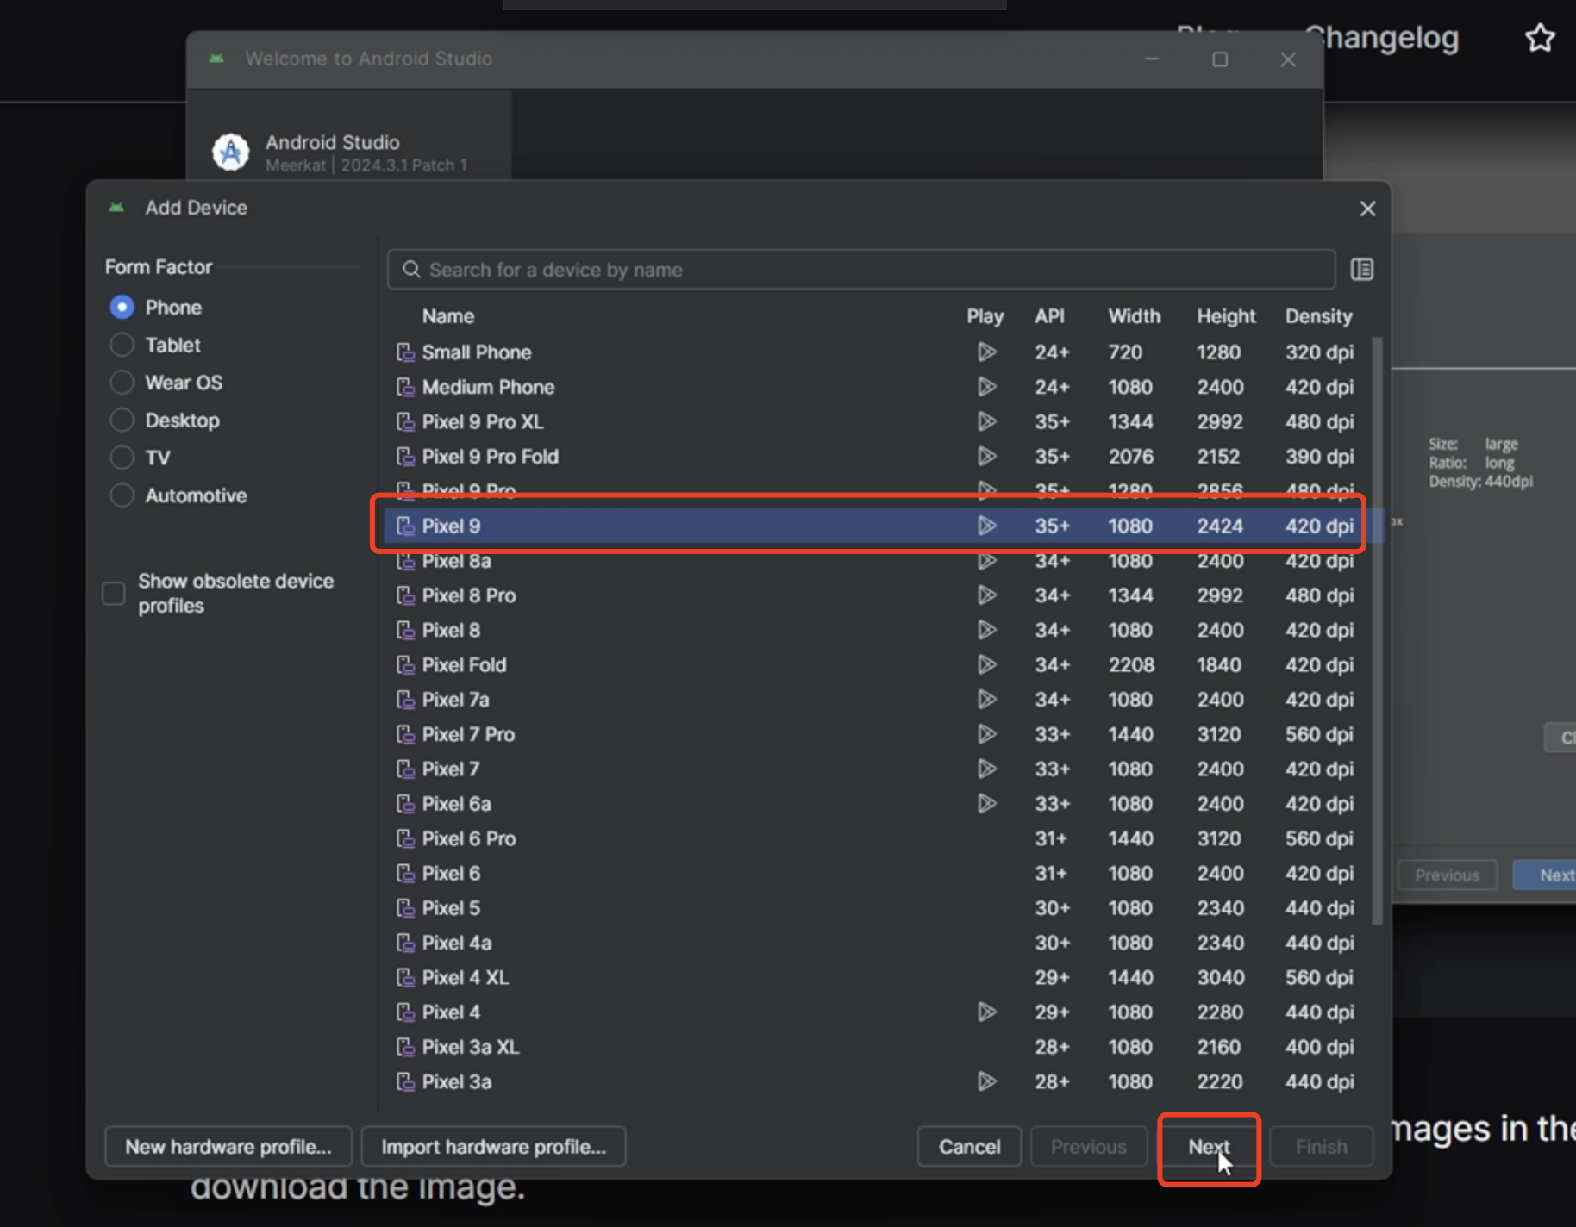Image resolution: width=1576 pixels, height=1227 pixels.
Task: Select the Phone form factor radio button
Action: (x=122, y=308)
